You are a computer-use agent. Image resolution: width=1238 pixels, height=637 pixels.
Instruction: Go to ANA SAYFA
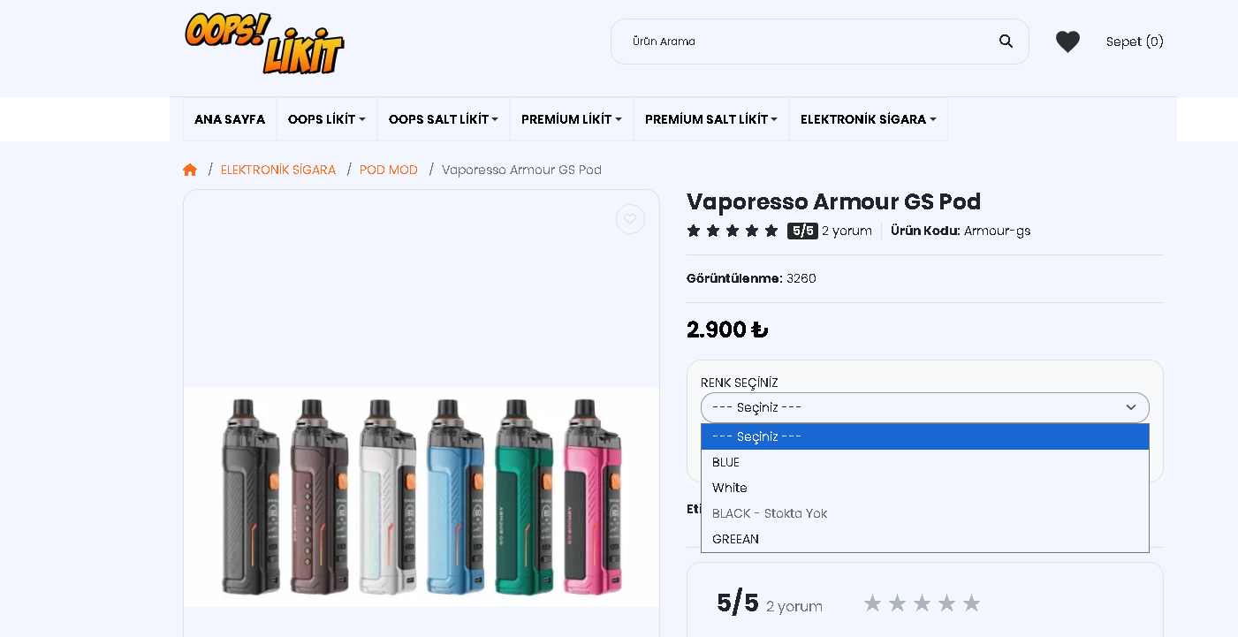pos(230,119)
